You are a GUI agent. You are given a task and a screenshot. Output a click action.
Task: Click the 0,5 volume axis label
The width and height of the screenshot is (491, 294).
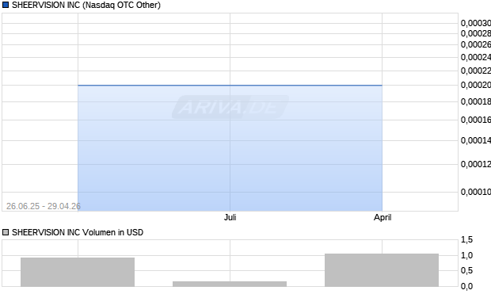(x=466, y=270)
